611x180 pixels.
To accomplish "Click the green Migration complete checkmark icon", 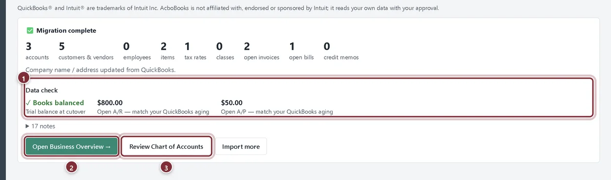I will point(30,30).
